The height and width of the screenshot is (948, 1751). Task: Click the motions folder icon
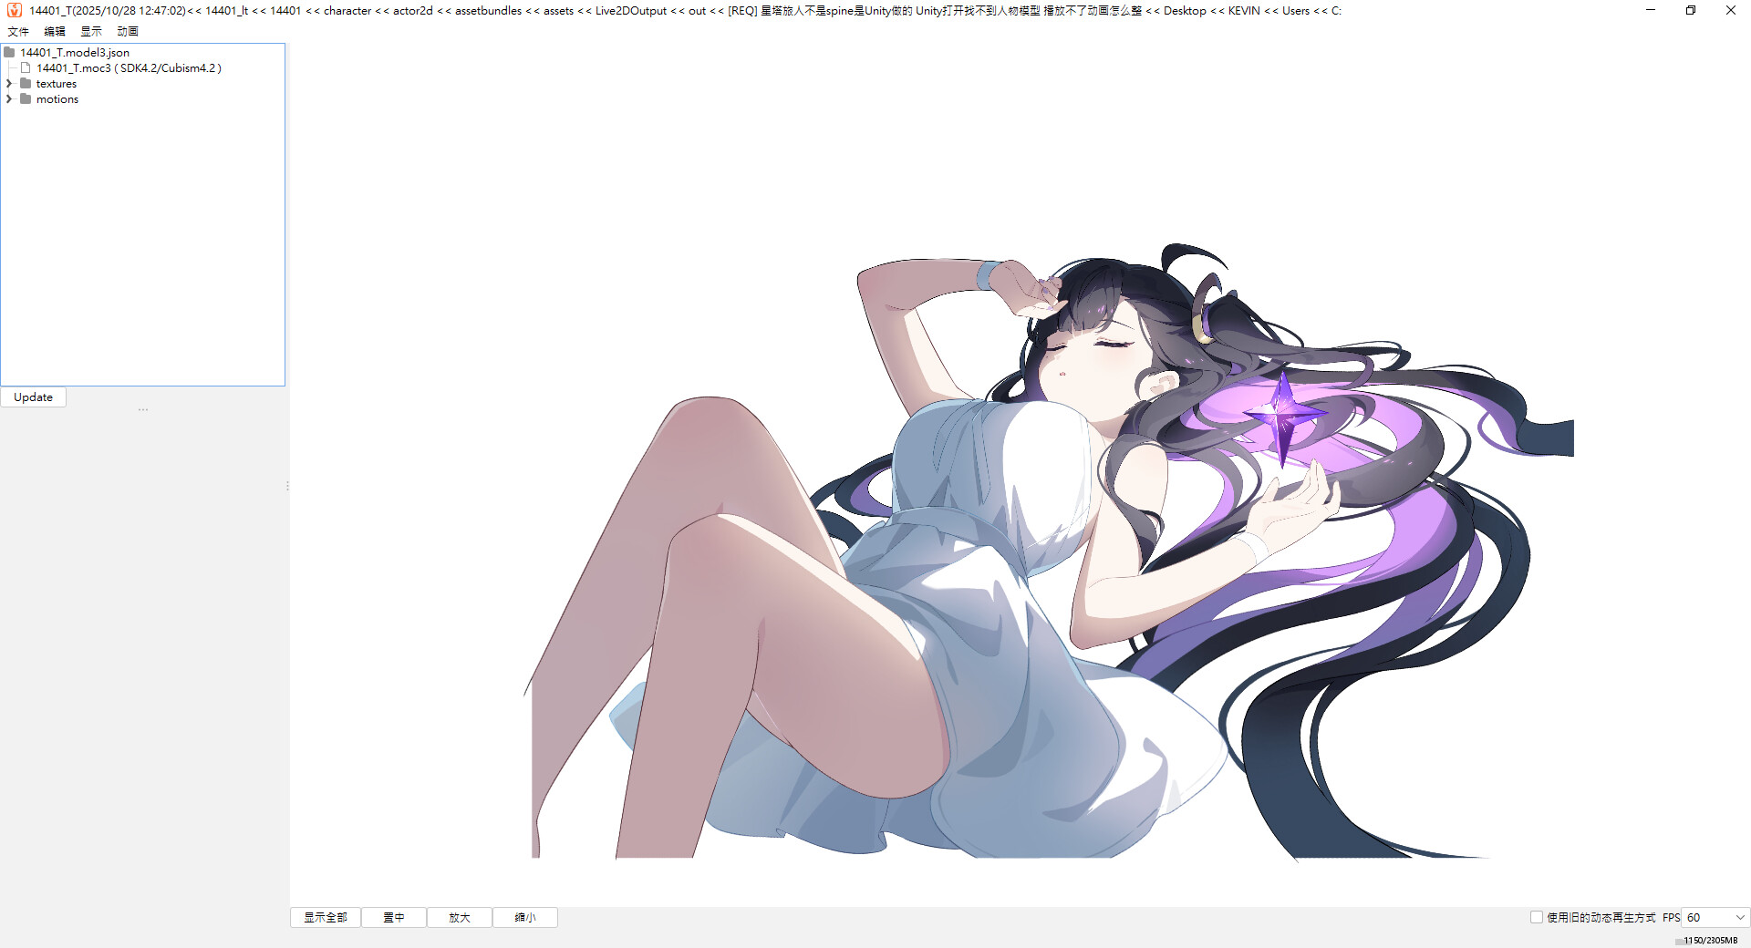(26, 99)
